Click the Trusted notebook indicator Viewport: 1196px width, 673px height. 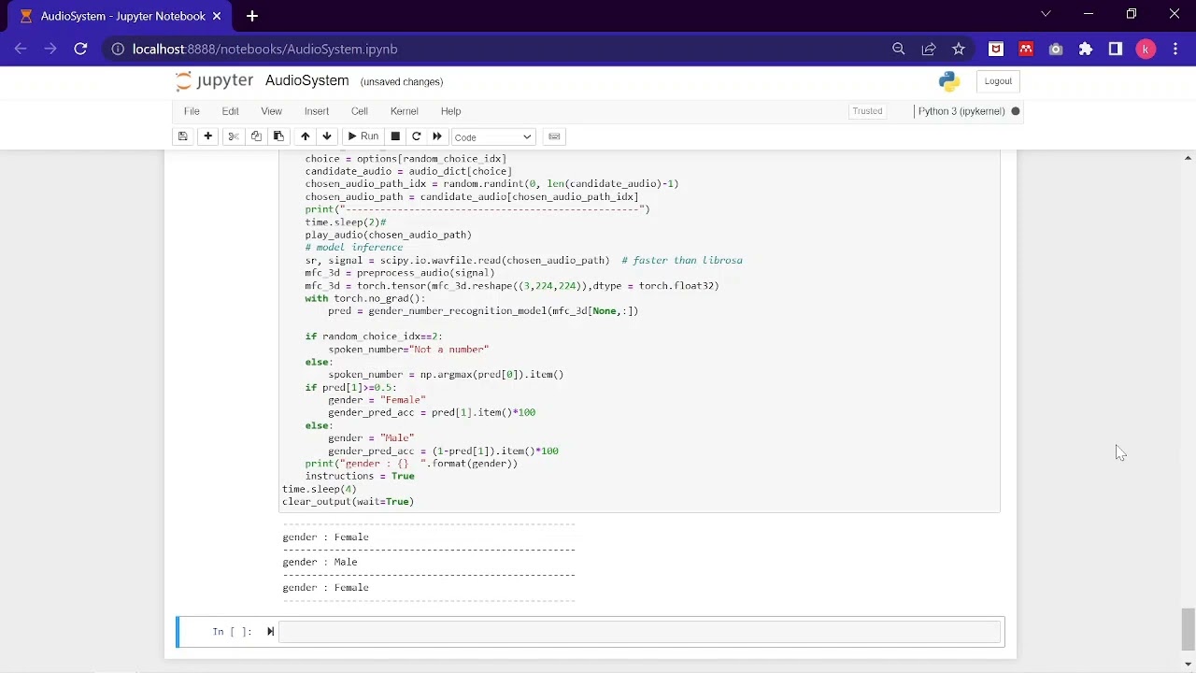[x=867, y=111]
